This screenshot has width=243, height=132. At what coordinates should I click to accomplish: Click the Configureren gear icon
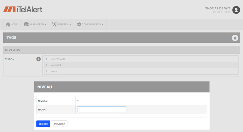[x=79, y=24]
